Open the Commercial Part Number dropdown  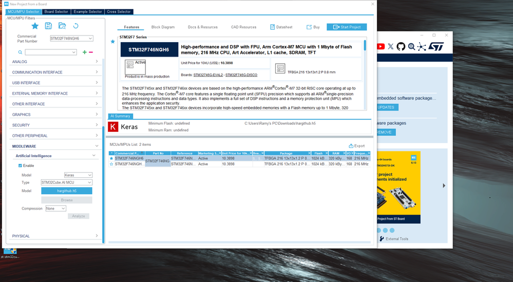pos(90,39)
